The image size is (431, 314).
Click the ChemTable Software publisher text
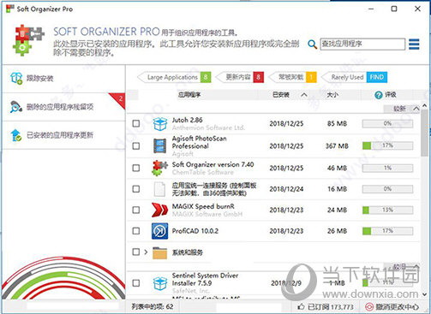[x=203, y=172]
